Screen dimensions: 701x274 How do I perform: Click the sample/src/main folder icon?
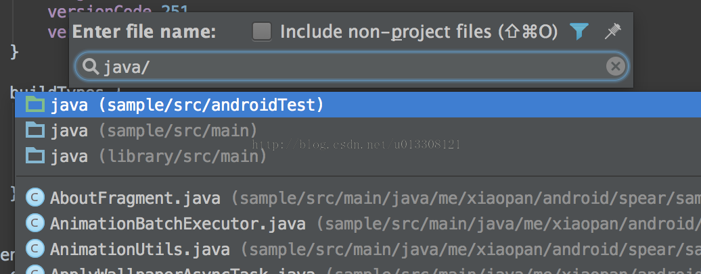[34, 130]
